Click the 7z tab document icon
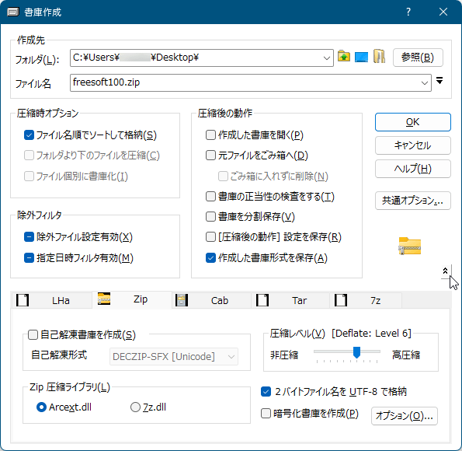This screenshot has width=462, height=451. point(341,300)
